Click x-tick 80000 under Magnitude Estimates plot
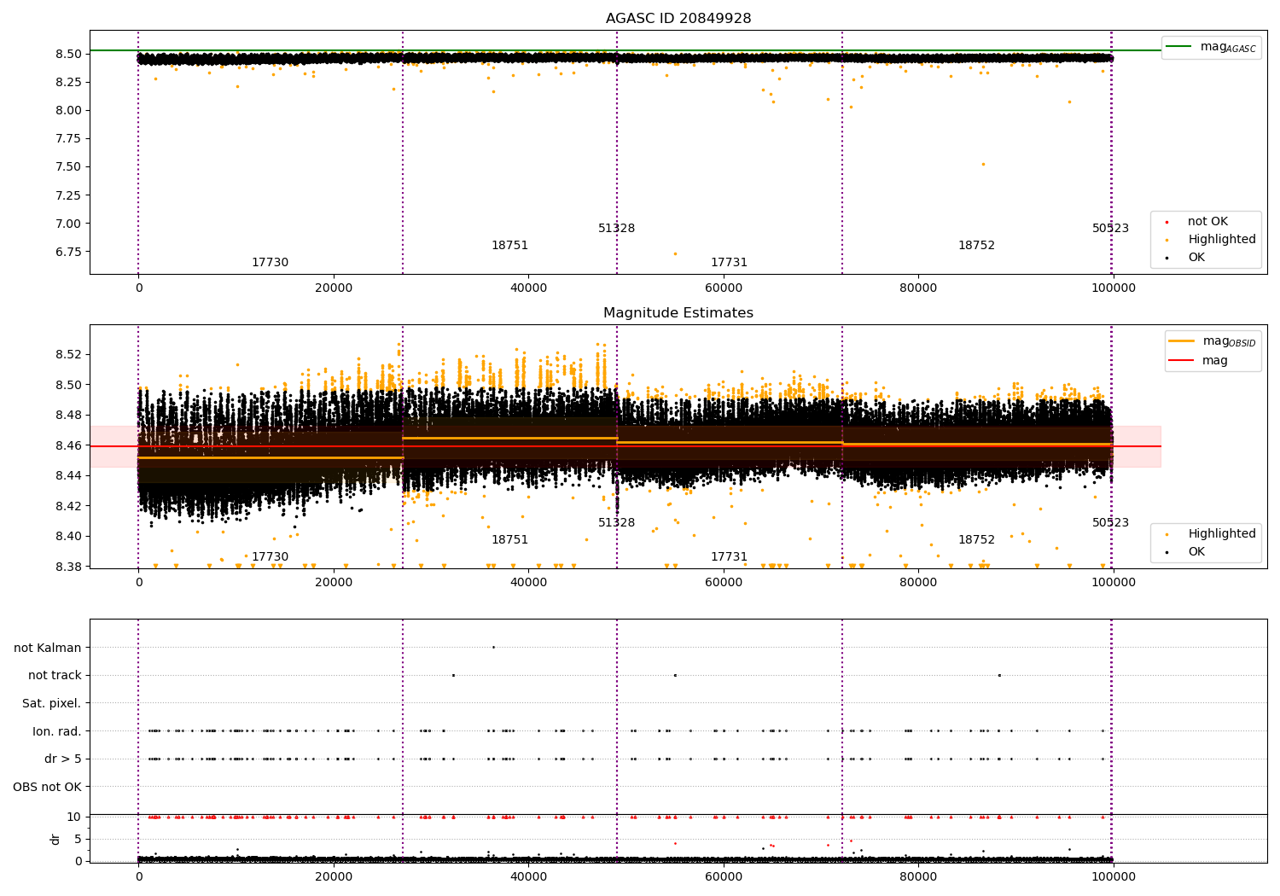Image resolution: width=1280 pixels, height=896 pixels. [918, 583]
